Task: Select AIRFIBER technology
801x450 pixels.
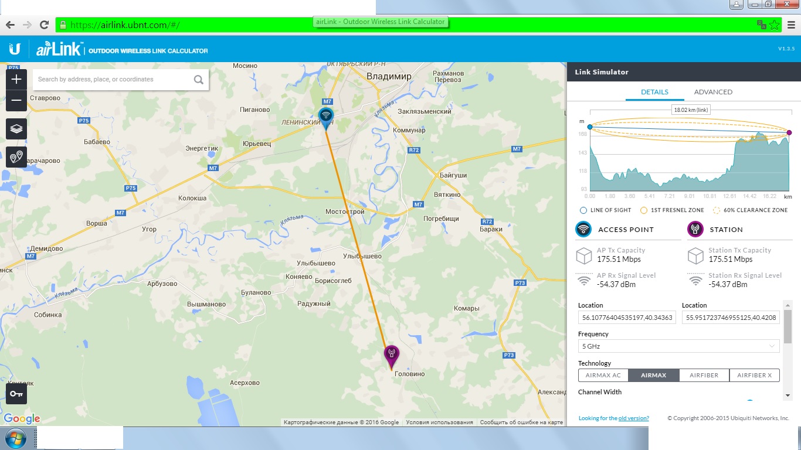Action: 704,375
